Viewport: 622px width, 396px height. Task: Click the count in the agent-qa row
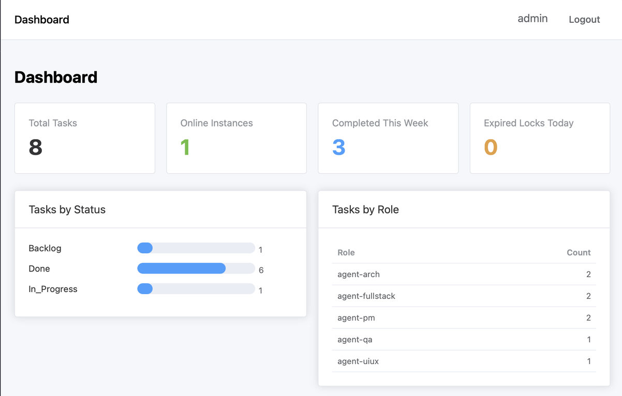pyautogui.click(x=589, y=340)
